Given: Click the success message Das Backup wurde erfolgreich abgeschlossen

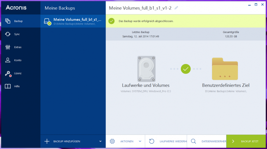Looking at the screenshot, I should (146, 21).
